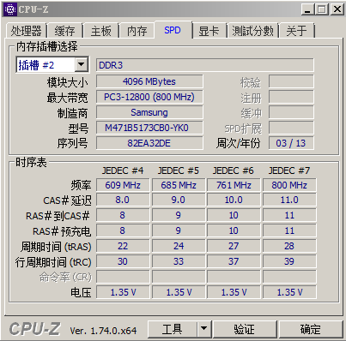Click the tRAS value 28
Screen dimensions: 346x341
(289, 246)
